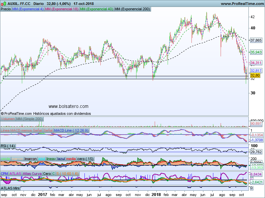Click the 37,865 moving average value tag
Viewport: 265px width, 198px height.
tap(256, 40)
